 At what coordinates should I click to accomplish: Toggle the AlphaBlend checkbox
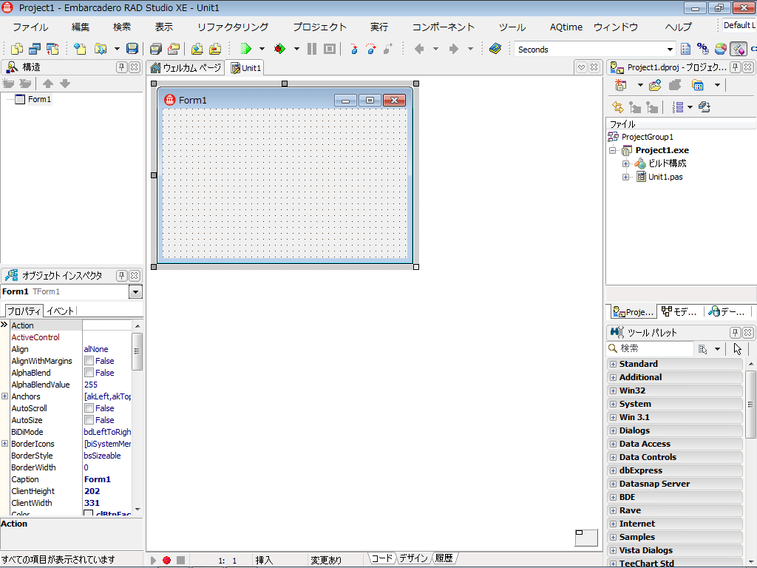[89, 373]
